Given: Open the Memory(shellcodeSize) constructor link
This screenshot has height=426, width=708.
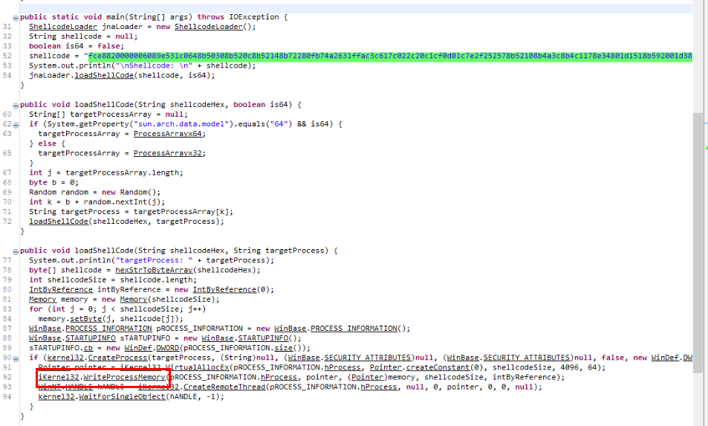Looking at the screenshot, I should pyautogui.click(x=133, y=300).
